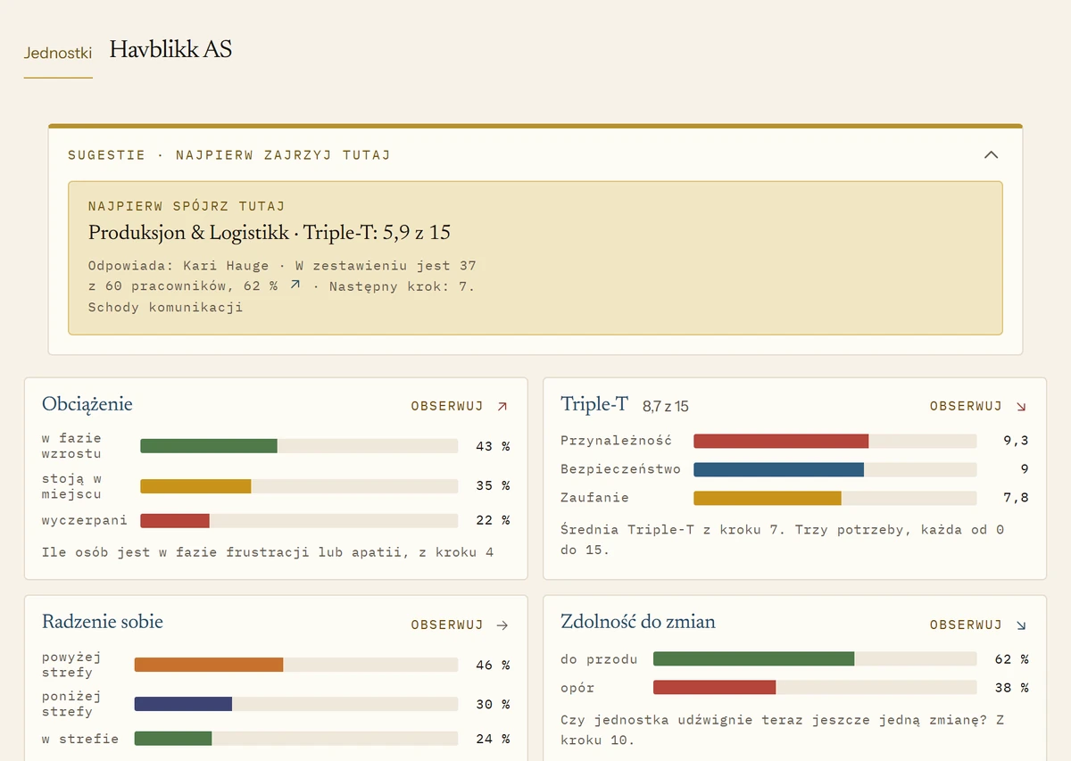
Task: Click the 'SUGESTIE · NAJPIERW ZAJRZYJ TUTAJ' header text
Action: pyautogui.click(x=229, y=155)
